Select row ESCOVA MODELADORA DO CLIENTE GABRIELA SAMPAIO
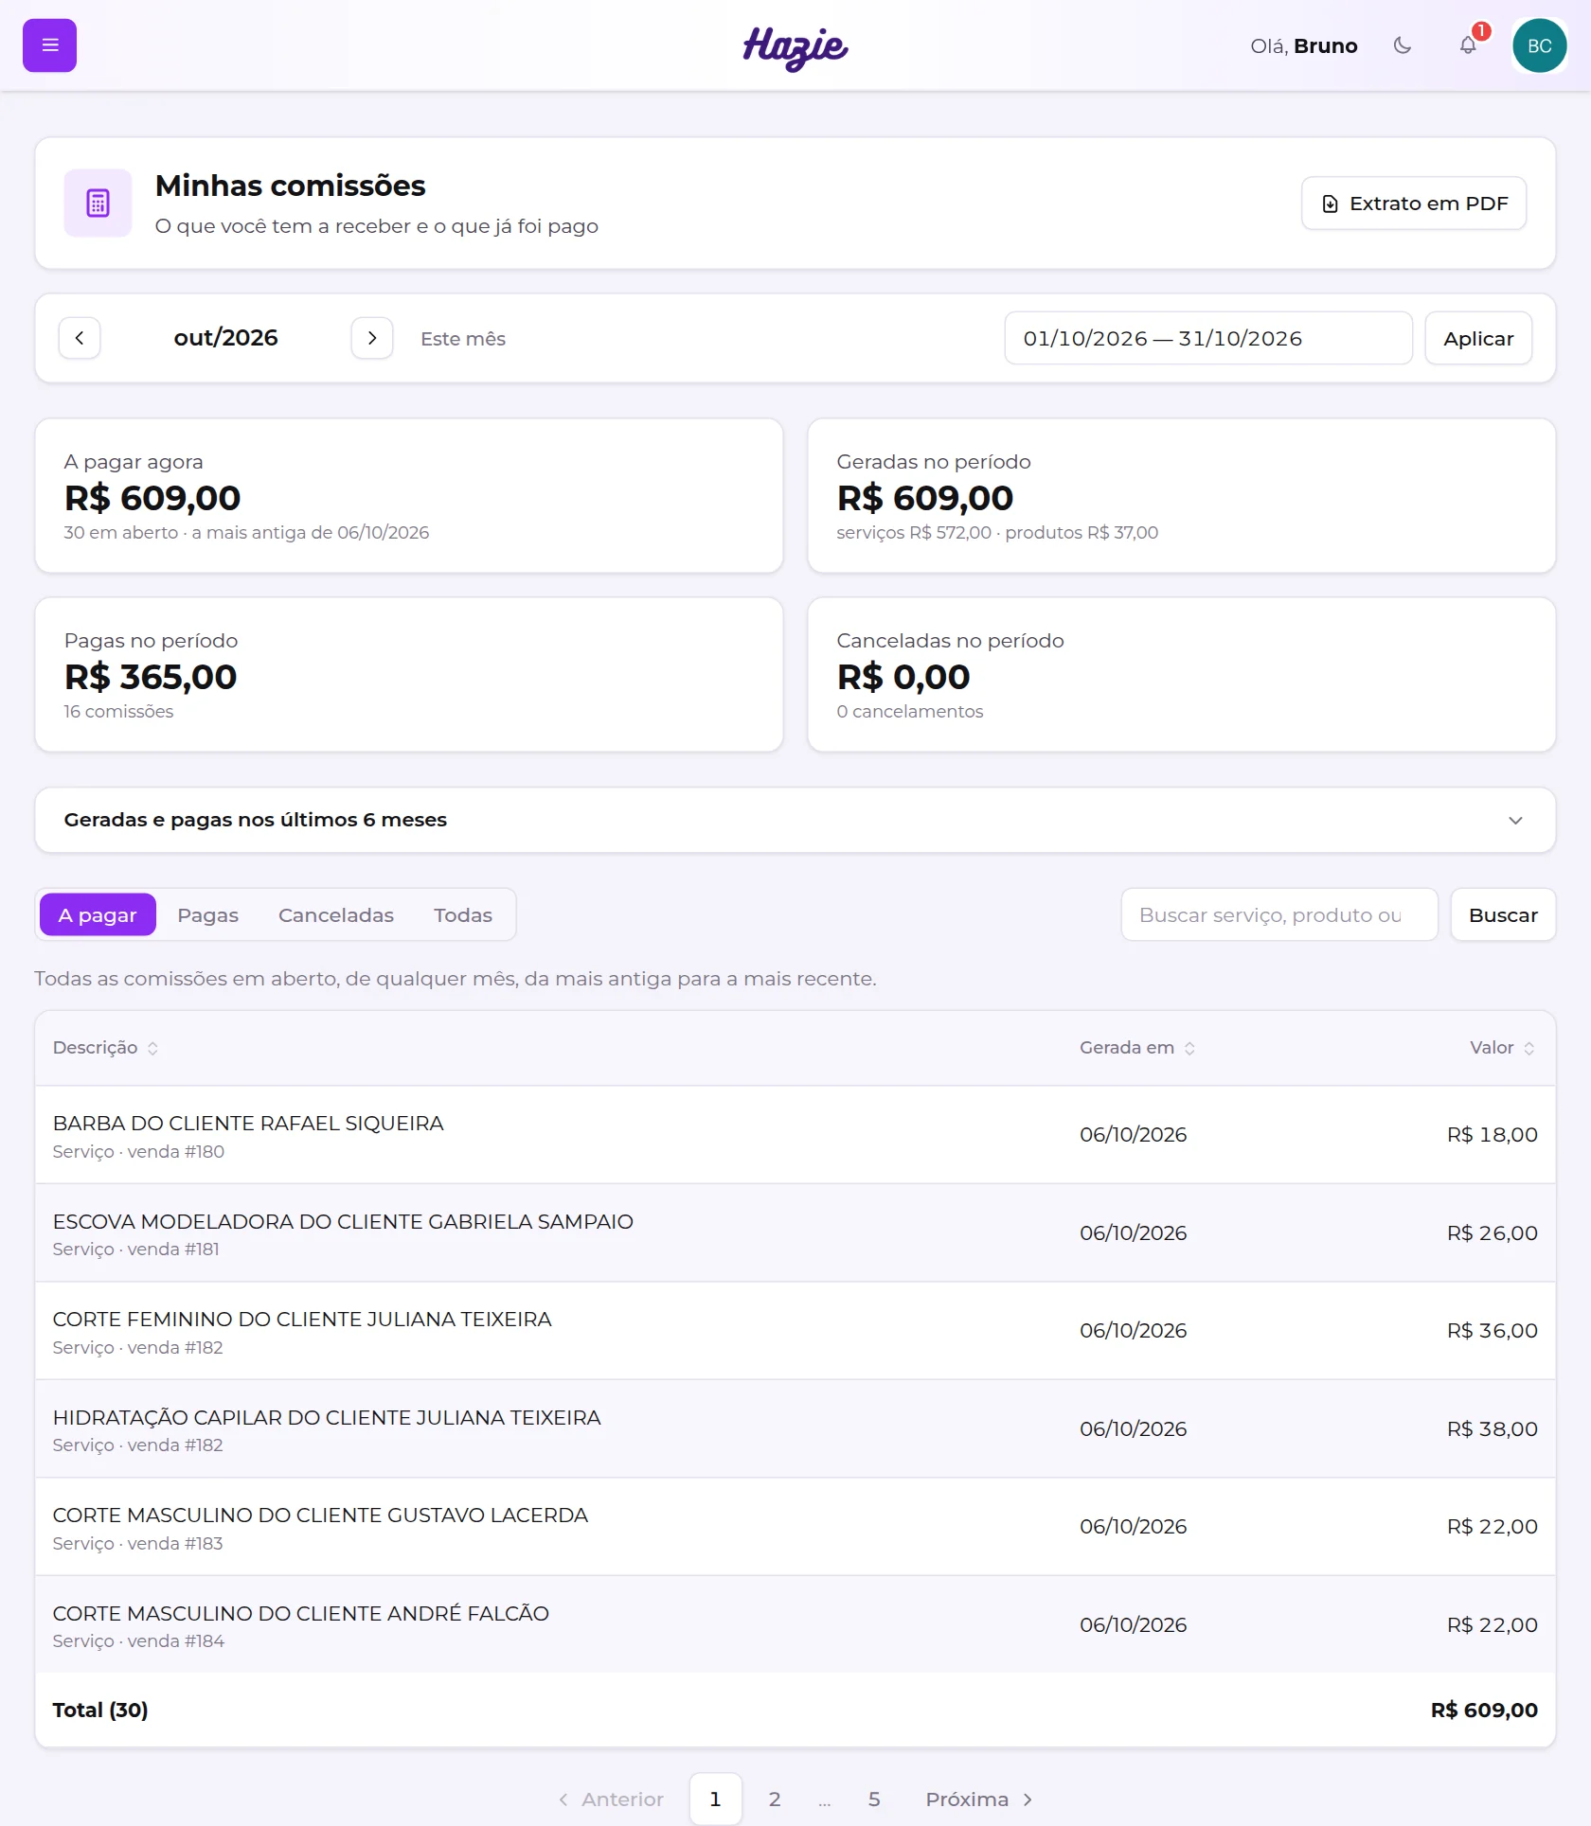Image resolution: width=1591 pixels, height=1826 pixels. click(795, 1233)
